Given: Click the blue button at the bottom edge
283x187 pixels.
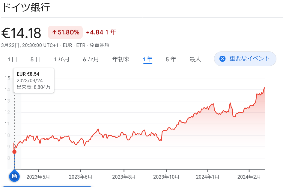Looking at the screenshot, I should [x=48, y=186].
